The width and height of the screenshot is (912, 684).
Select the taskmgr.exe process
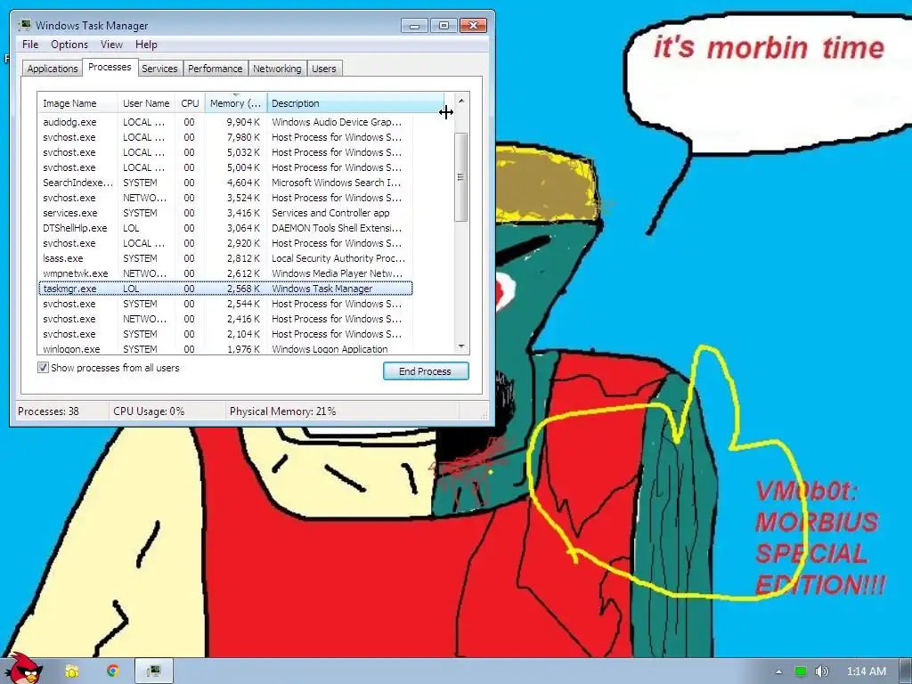click(225, 289)
